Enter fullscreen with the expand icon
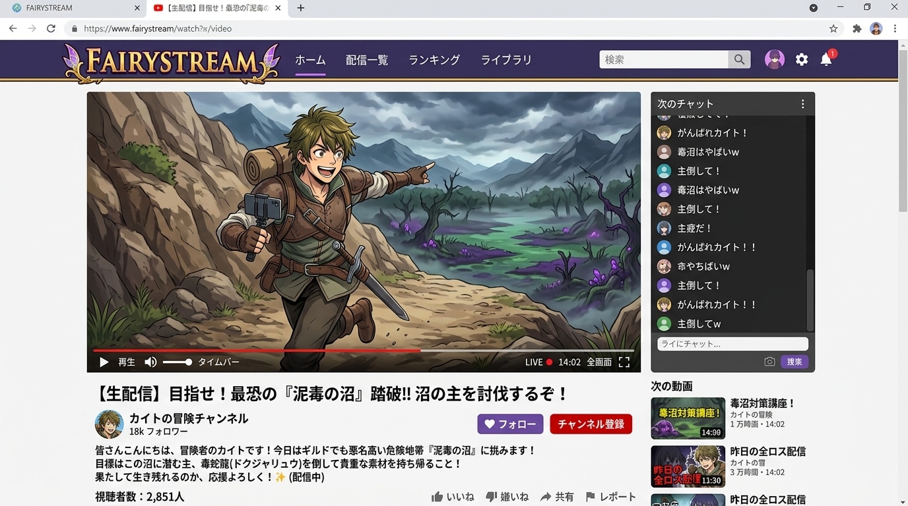The width and height of the screenshot is (908, 506). pos(624,362)
